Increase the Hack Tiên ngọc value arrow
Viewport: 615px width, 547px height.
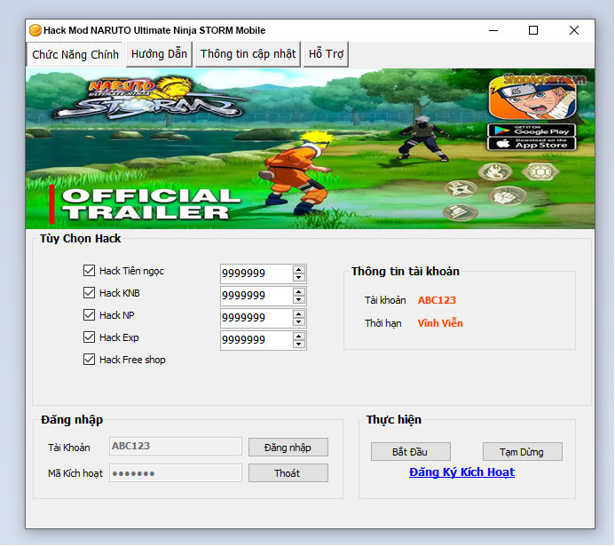[299, 270]
